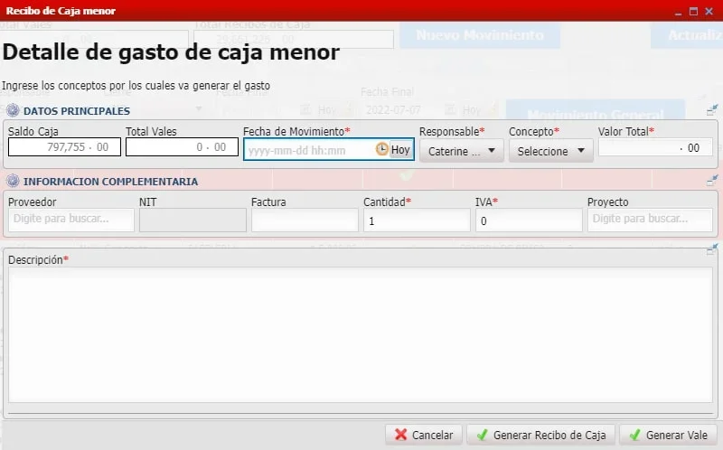Open the Responsable dropdown

pyautogui.click(x=461, y=151)
